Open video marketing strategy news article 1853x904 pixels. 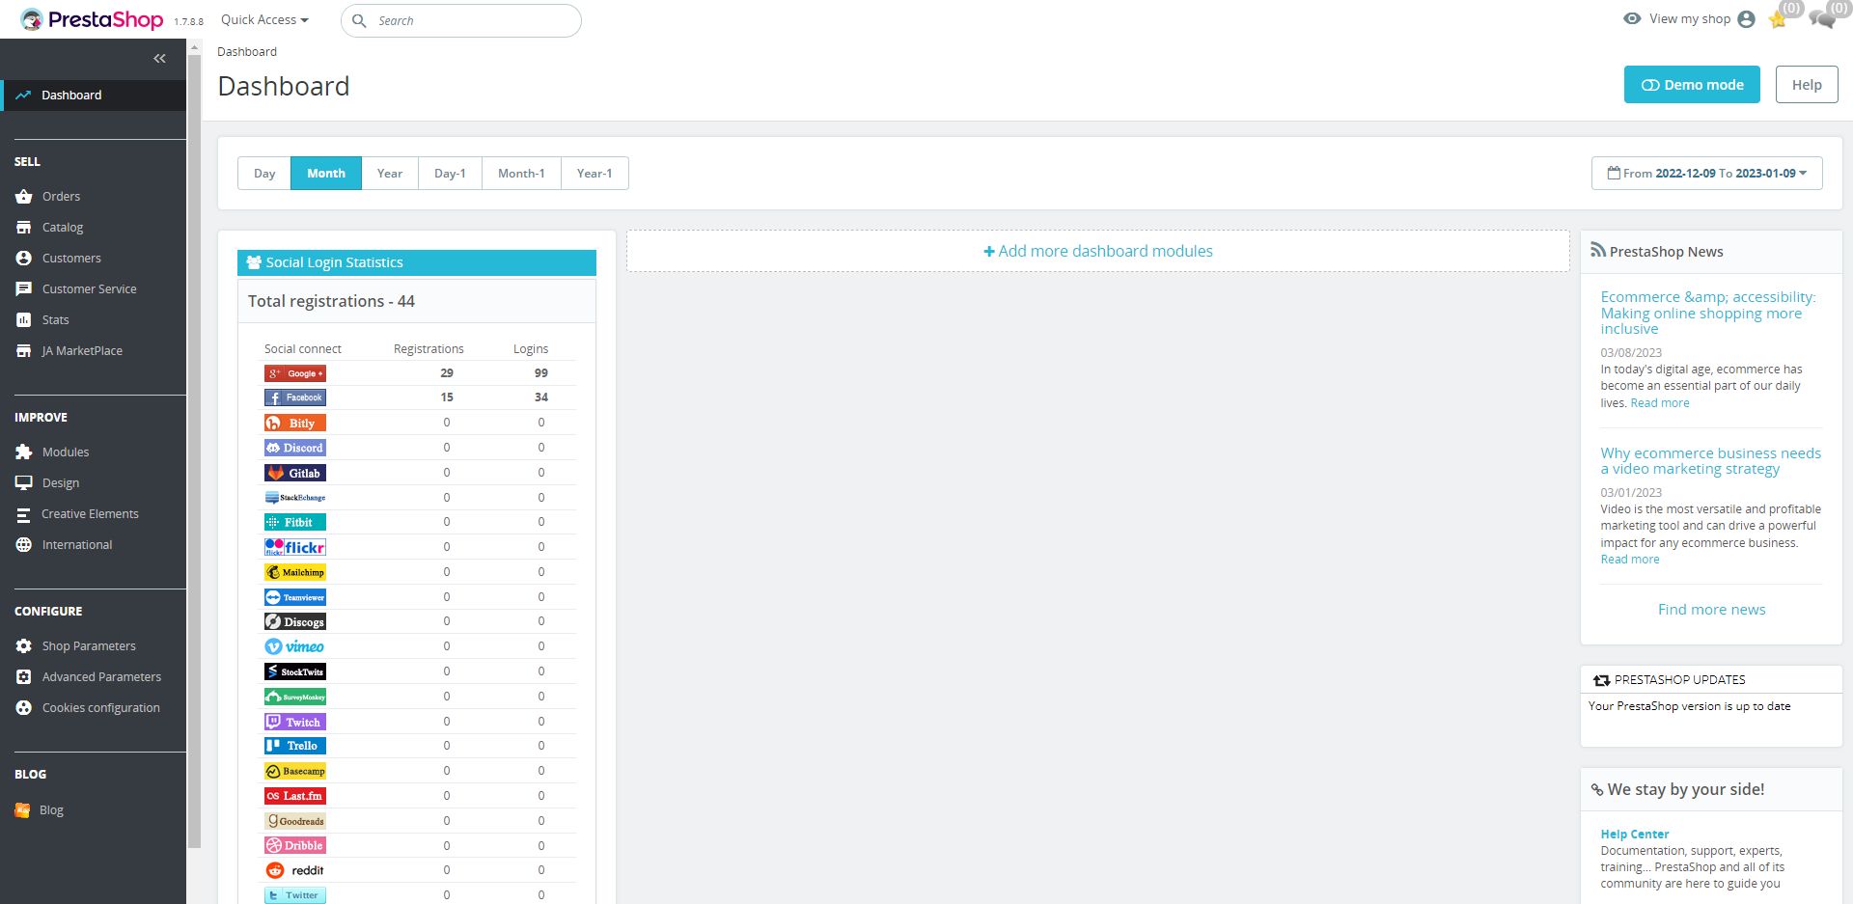click(1711, 461)
